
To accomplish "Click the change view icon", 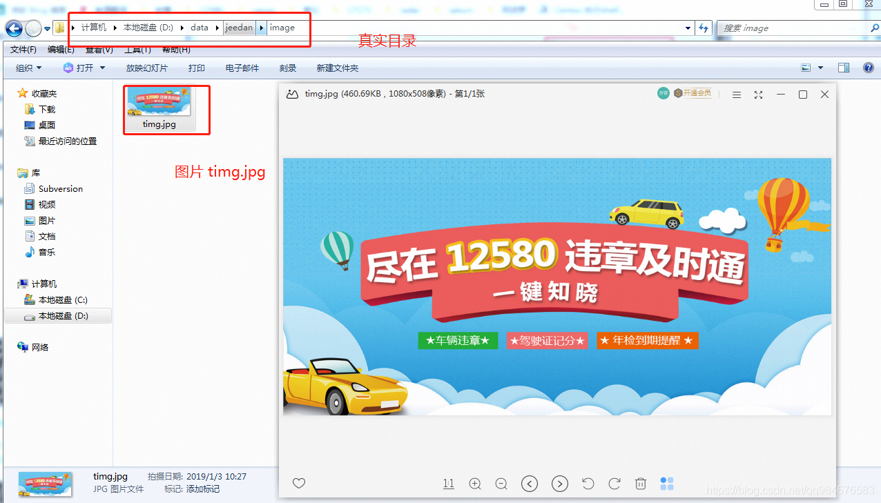I will point(806,68).
